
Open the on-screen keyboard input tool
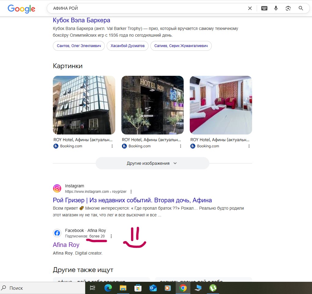[x=264, y=8]
